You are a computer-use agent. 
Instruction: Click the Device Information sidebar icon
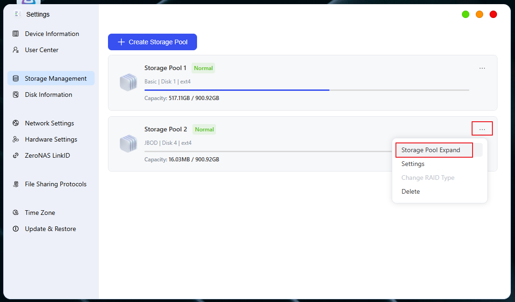click(15, 34)
